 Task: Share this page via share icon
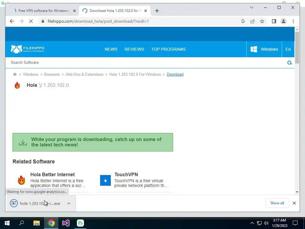(x=253, y=21)
